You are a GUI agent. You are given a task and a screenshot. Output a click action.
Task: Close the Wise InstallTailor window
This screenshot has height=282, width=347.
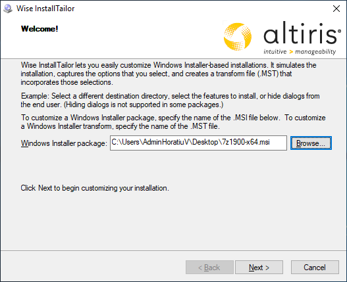point(336,9)
